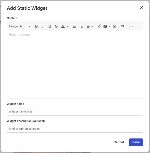Insert a hyperlink with the link icon
This screenshot has height=153, width=150.
click(x=99, y=26)
